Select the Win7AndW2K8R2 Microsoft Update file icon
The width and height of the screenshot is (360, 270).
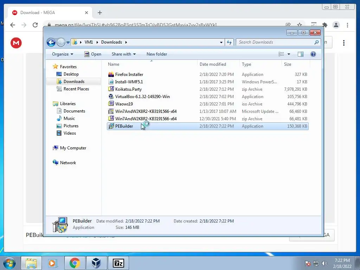[x=111, y=111]
